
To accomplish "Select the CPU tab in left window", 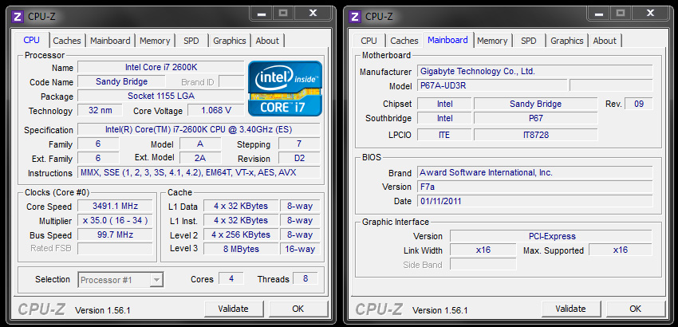I will pyautogui.click(x=32, y=40).
